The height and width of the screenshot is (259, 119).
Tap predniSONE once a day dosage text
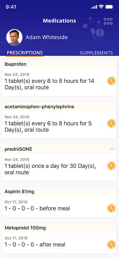pos(50,169)
